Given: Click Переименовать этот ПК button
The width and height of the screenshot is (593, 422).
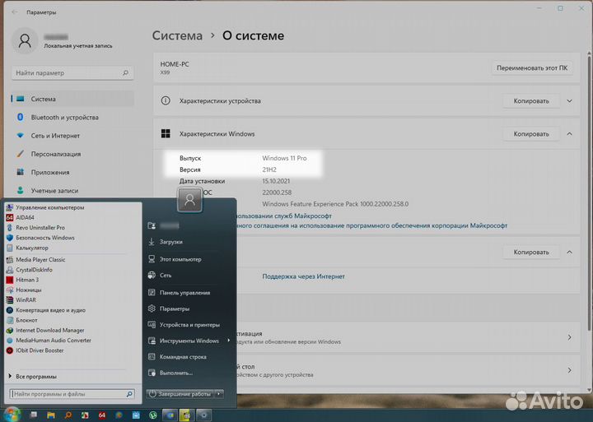Looking at the screenshot, I should pos(532,68).
